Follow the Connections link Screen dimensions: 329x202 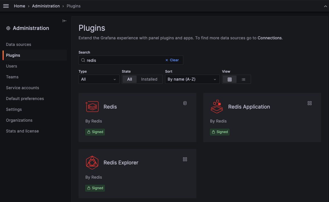[x=270, y=38]
